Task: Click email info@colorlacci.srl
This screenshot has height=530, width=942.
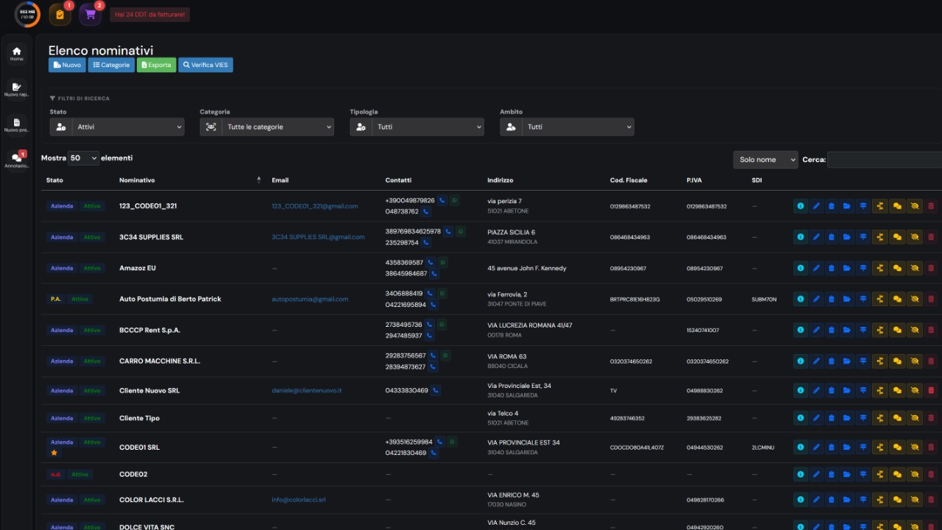Action: click(299, 499)
